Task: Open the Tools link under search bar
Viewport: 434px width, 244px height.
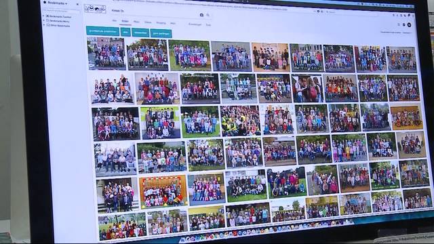Action: [208, 24]
